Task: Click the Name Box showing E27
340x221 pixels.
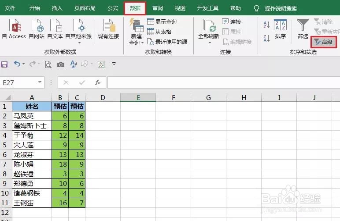Action: click(19, 82)
